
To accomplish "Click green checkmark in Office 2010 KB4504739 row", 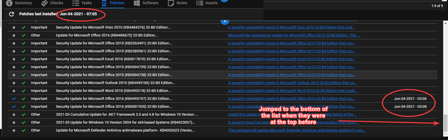I will (24, 67).
